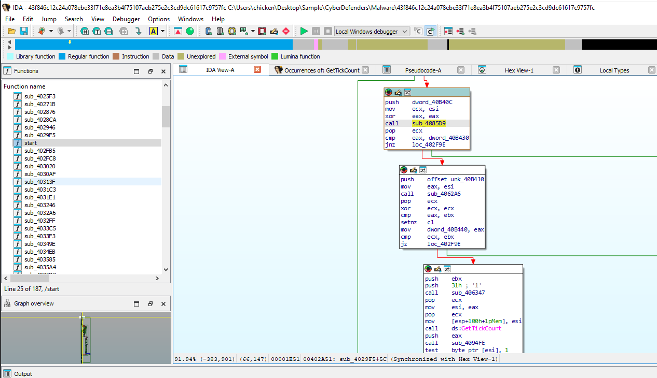This screenshot has height=378, width=657.
Task: Click the Functions list vertical scrollbar thumb
Action: [x=166, y=117]
